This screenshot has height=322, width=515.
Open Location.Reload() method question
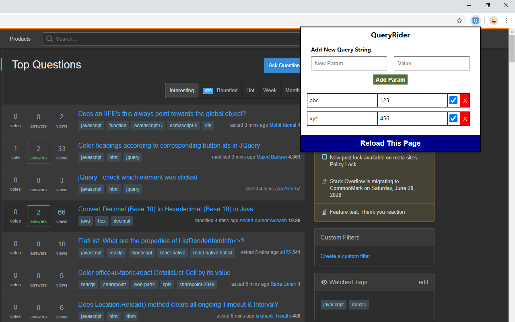pos(178,305)
